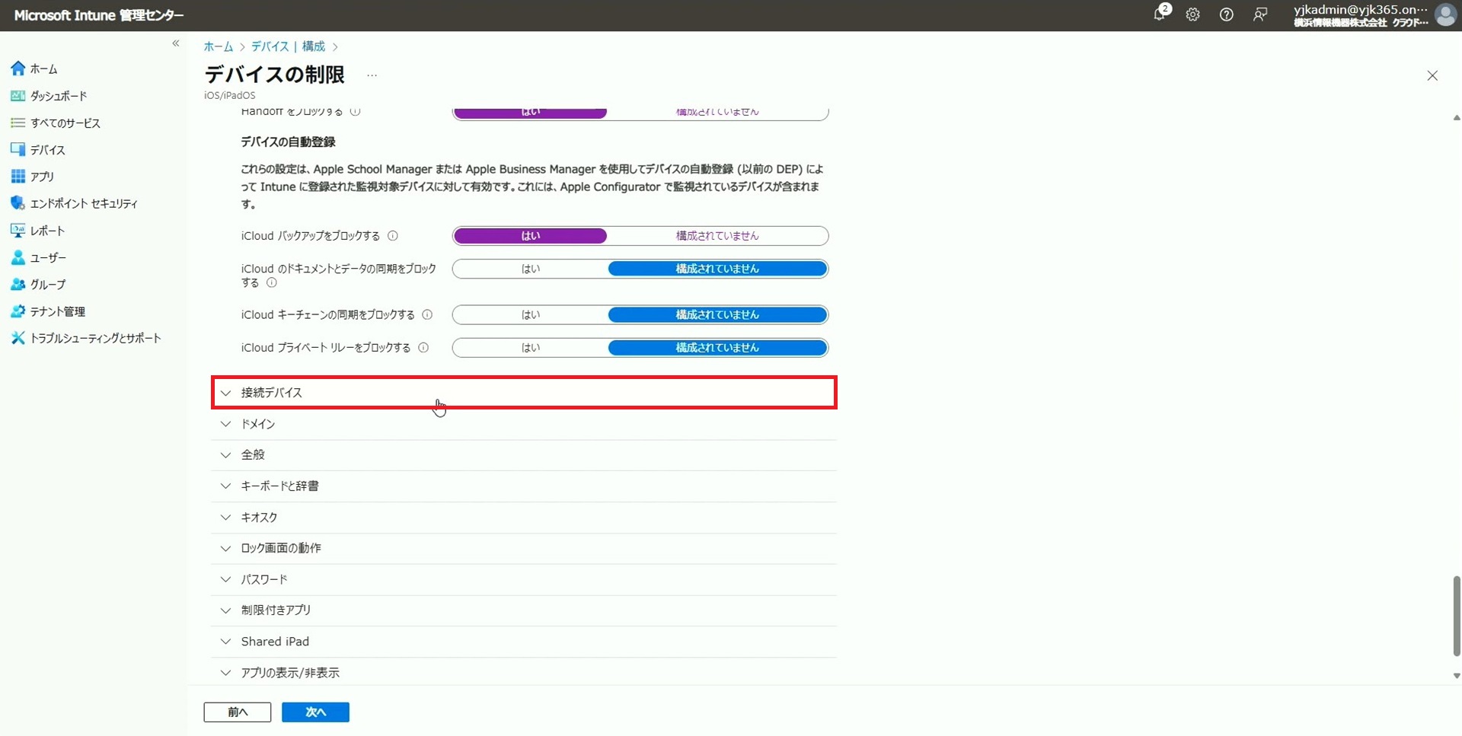Open the settings gear icon
The height and width of the screenshot is (736, 1462).
[x=1192, y=14]
